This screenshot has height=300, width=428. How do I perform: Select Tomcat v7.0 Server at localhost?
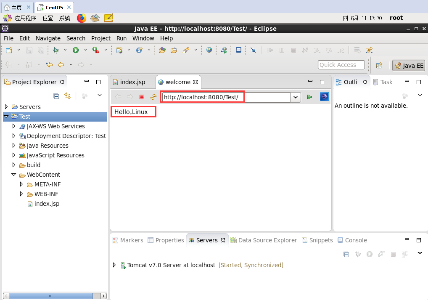[171, 265]
